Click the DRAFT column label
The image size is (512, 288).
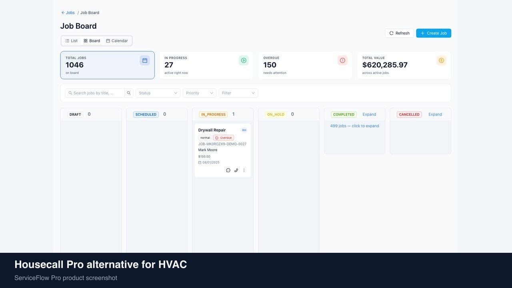[x=75, y=114]
